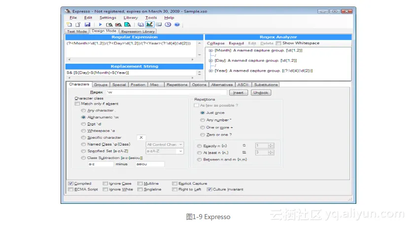The width and height of the screenshot is (410, 226).
Task: Click the New project toolbar icon
Action: pos(69,25)
